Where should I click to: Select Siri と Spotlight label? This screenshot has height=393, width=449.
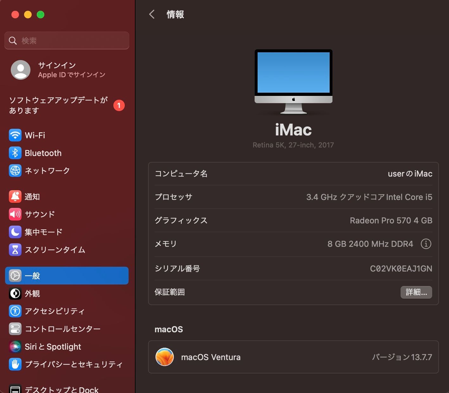point(53,347)
